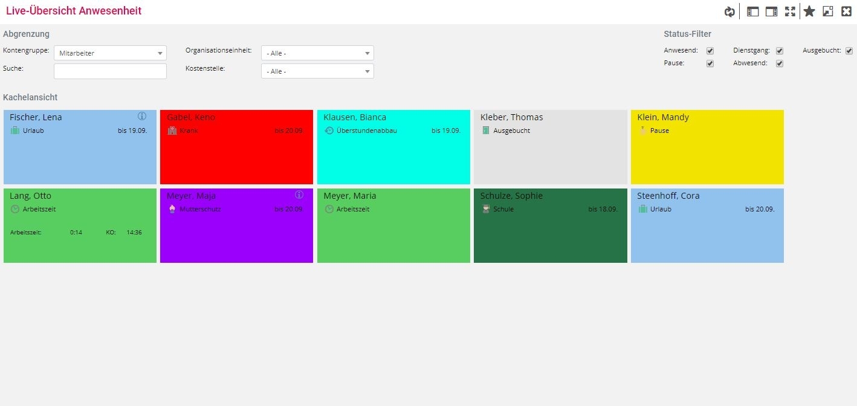Switch to fullscreen with the arrows icon
Screen dimensions: 857x406
790,11
